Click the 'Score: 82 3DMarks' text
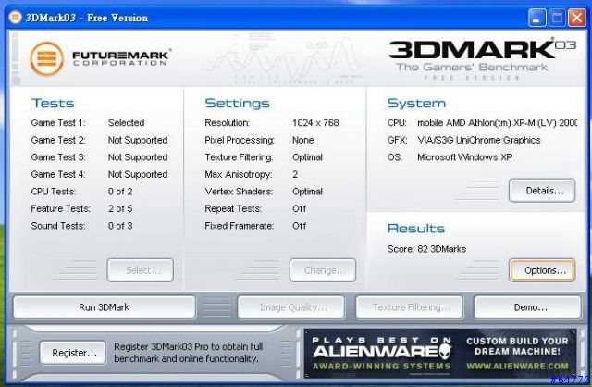Image resolution: width=592 pixels, height=387 pixels. point(426,249)
